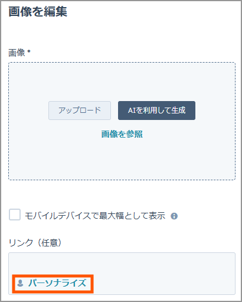Image resolution: width=242 pixels, height=302 pixels.
Task: Click empty drop zone area below 画像を参照
Action: click(x=122, y=160)
